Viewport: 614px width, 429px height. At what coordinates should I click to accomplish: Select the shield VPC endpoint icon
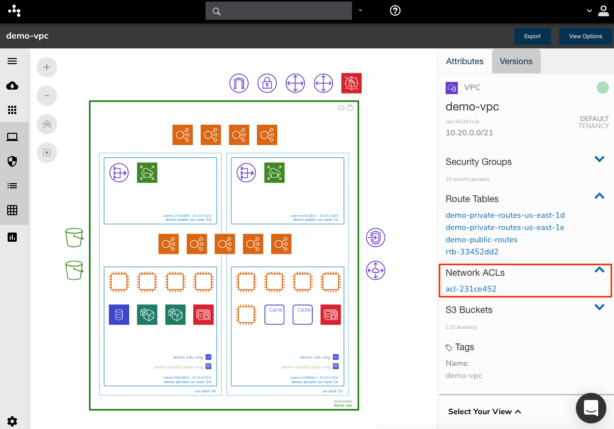coord(376,238)
